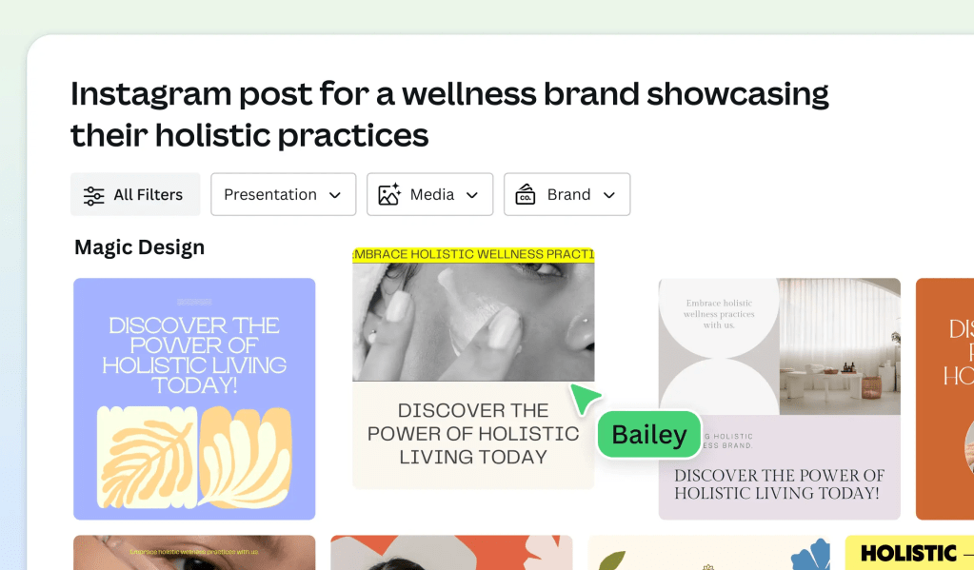Image resolution: width=974 pixels, height=570 pixels.
Task: Choose the close-up eye photo template
Action: [x=194, y=553]
